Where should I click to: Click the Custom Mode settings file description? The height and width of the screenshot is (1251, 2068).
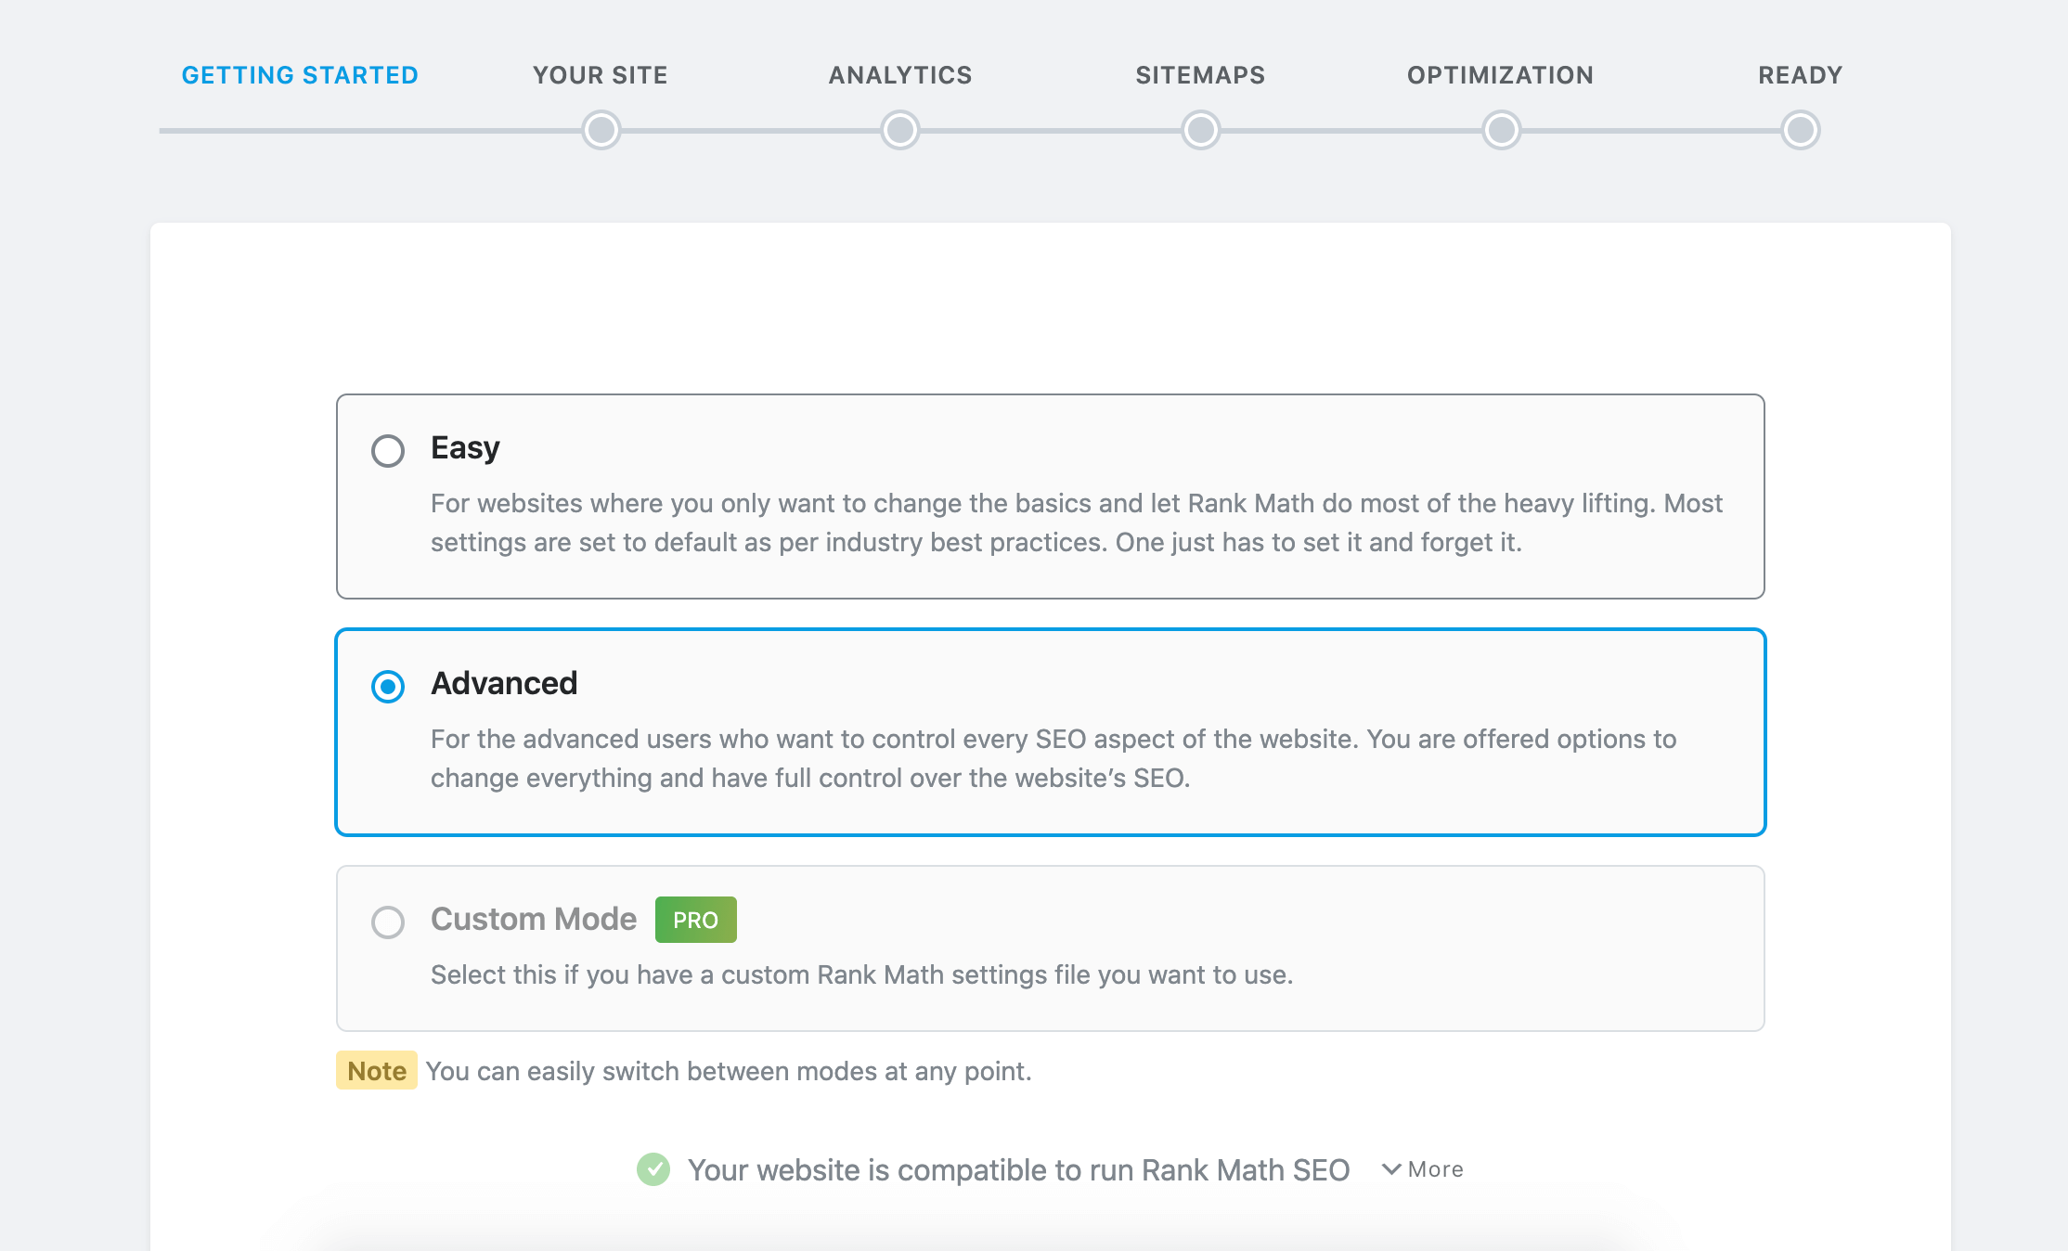(x=862, y=974)
